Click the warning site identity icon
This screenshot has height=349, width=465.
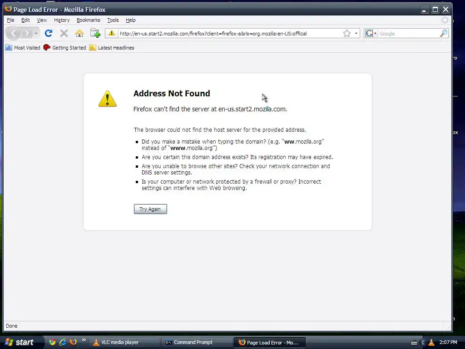[112, 33]
